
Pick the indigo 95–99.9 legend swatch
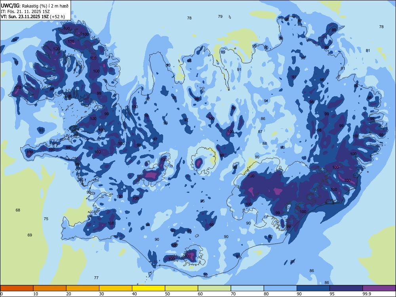point(346,288)
